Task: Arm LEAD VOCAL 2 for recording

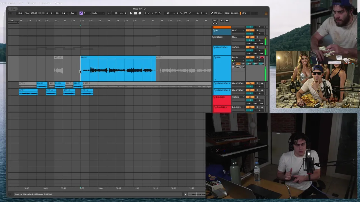Action: [x=262, y=90]
